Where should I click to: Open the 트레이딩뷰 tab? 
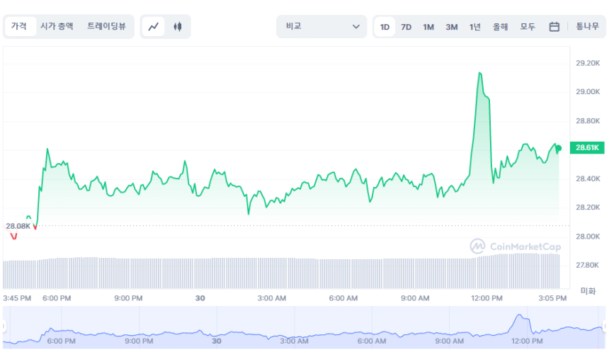pyautogui.click(x=106, y=26)
